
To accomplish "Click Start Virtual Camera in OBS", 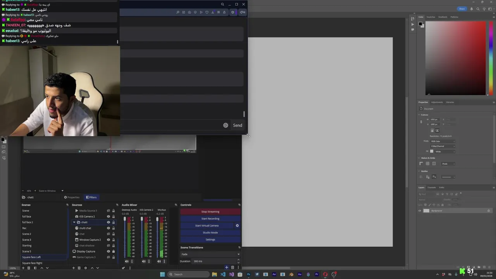I will (207, 226).
